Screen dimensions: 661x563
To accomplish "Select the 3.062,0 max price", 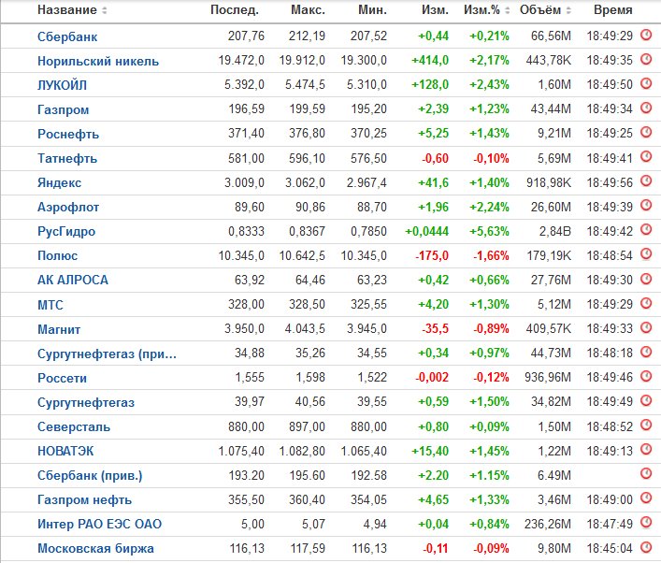I will tap(305, 182).
